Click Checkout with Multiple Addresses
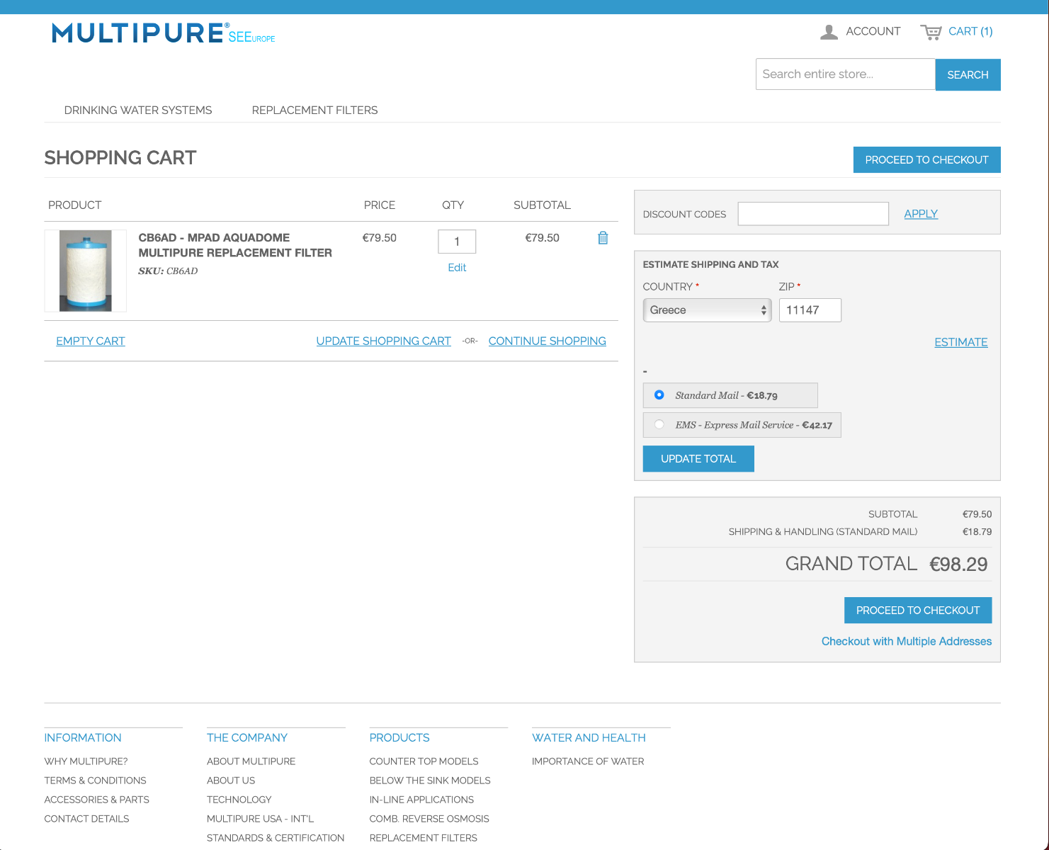This screenshot has width=1049, height=850. tap(907, 641)
